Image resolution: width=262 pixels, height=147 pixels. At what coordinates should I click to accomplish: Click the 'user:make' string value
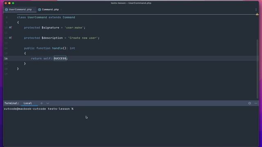(74, 28)
